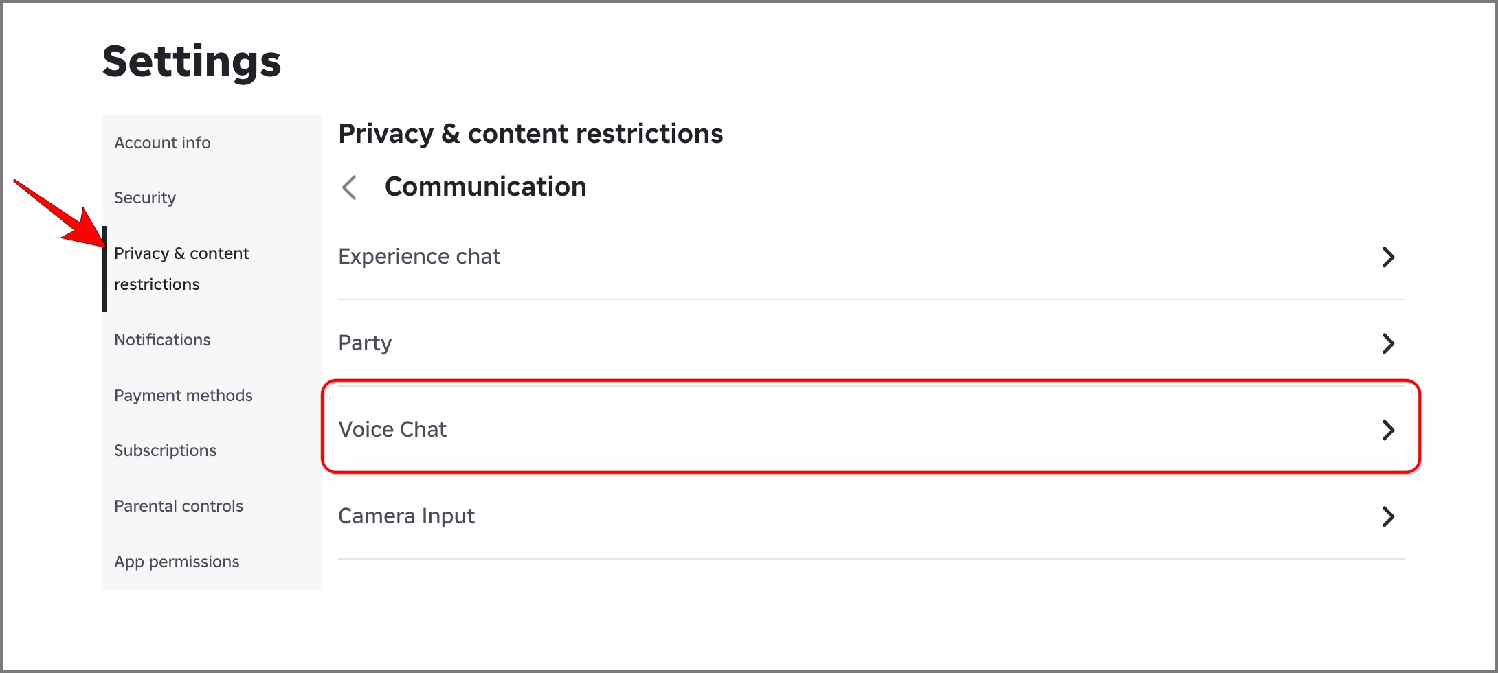Select Privacy & content restrictions

click(x=181, y=268)
